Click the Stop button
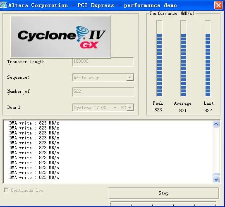The height and width of the screenshot is (207, 225). tap(163, 193)
